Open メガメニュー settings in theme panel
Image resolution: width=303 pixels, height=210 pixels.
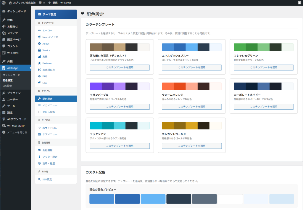pos(50,105)
